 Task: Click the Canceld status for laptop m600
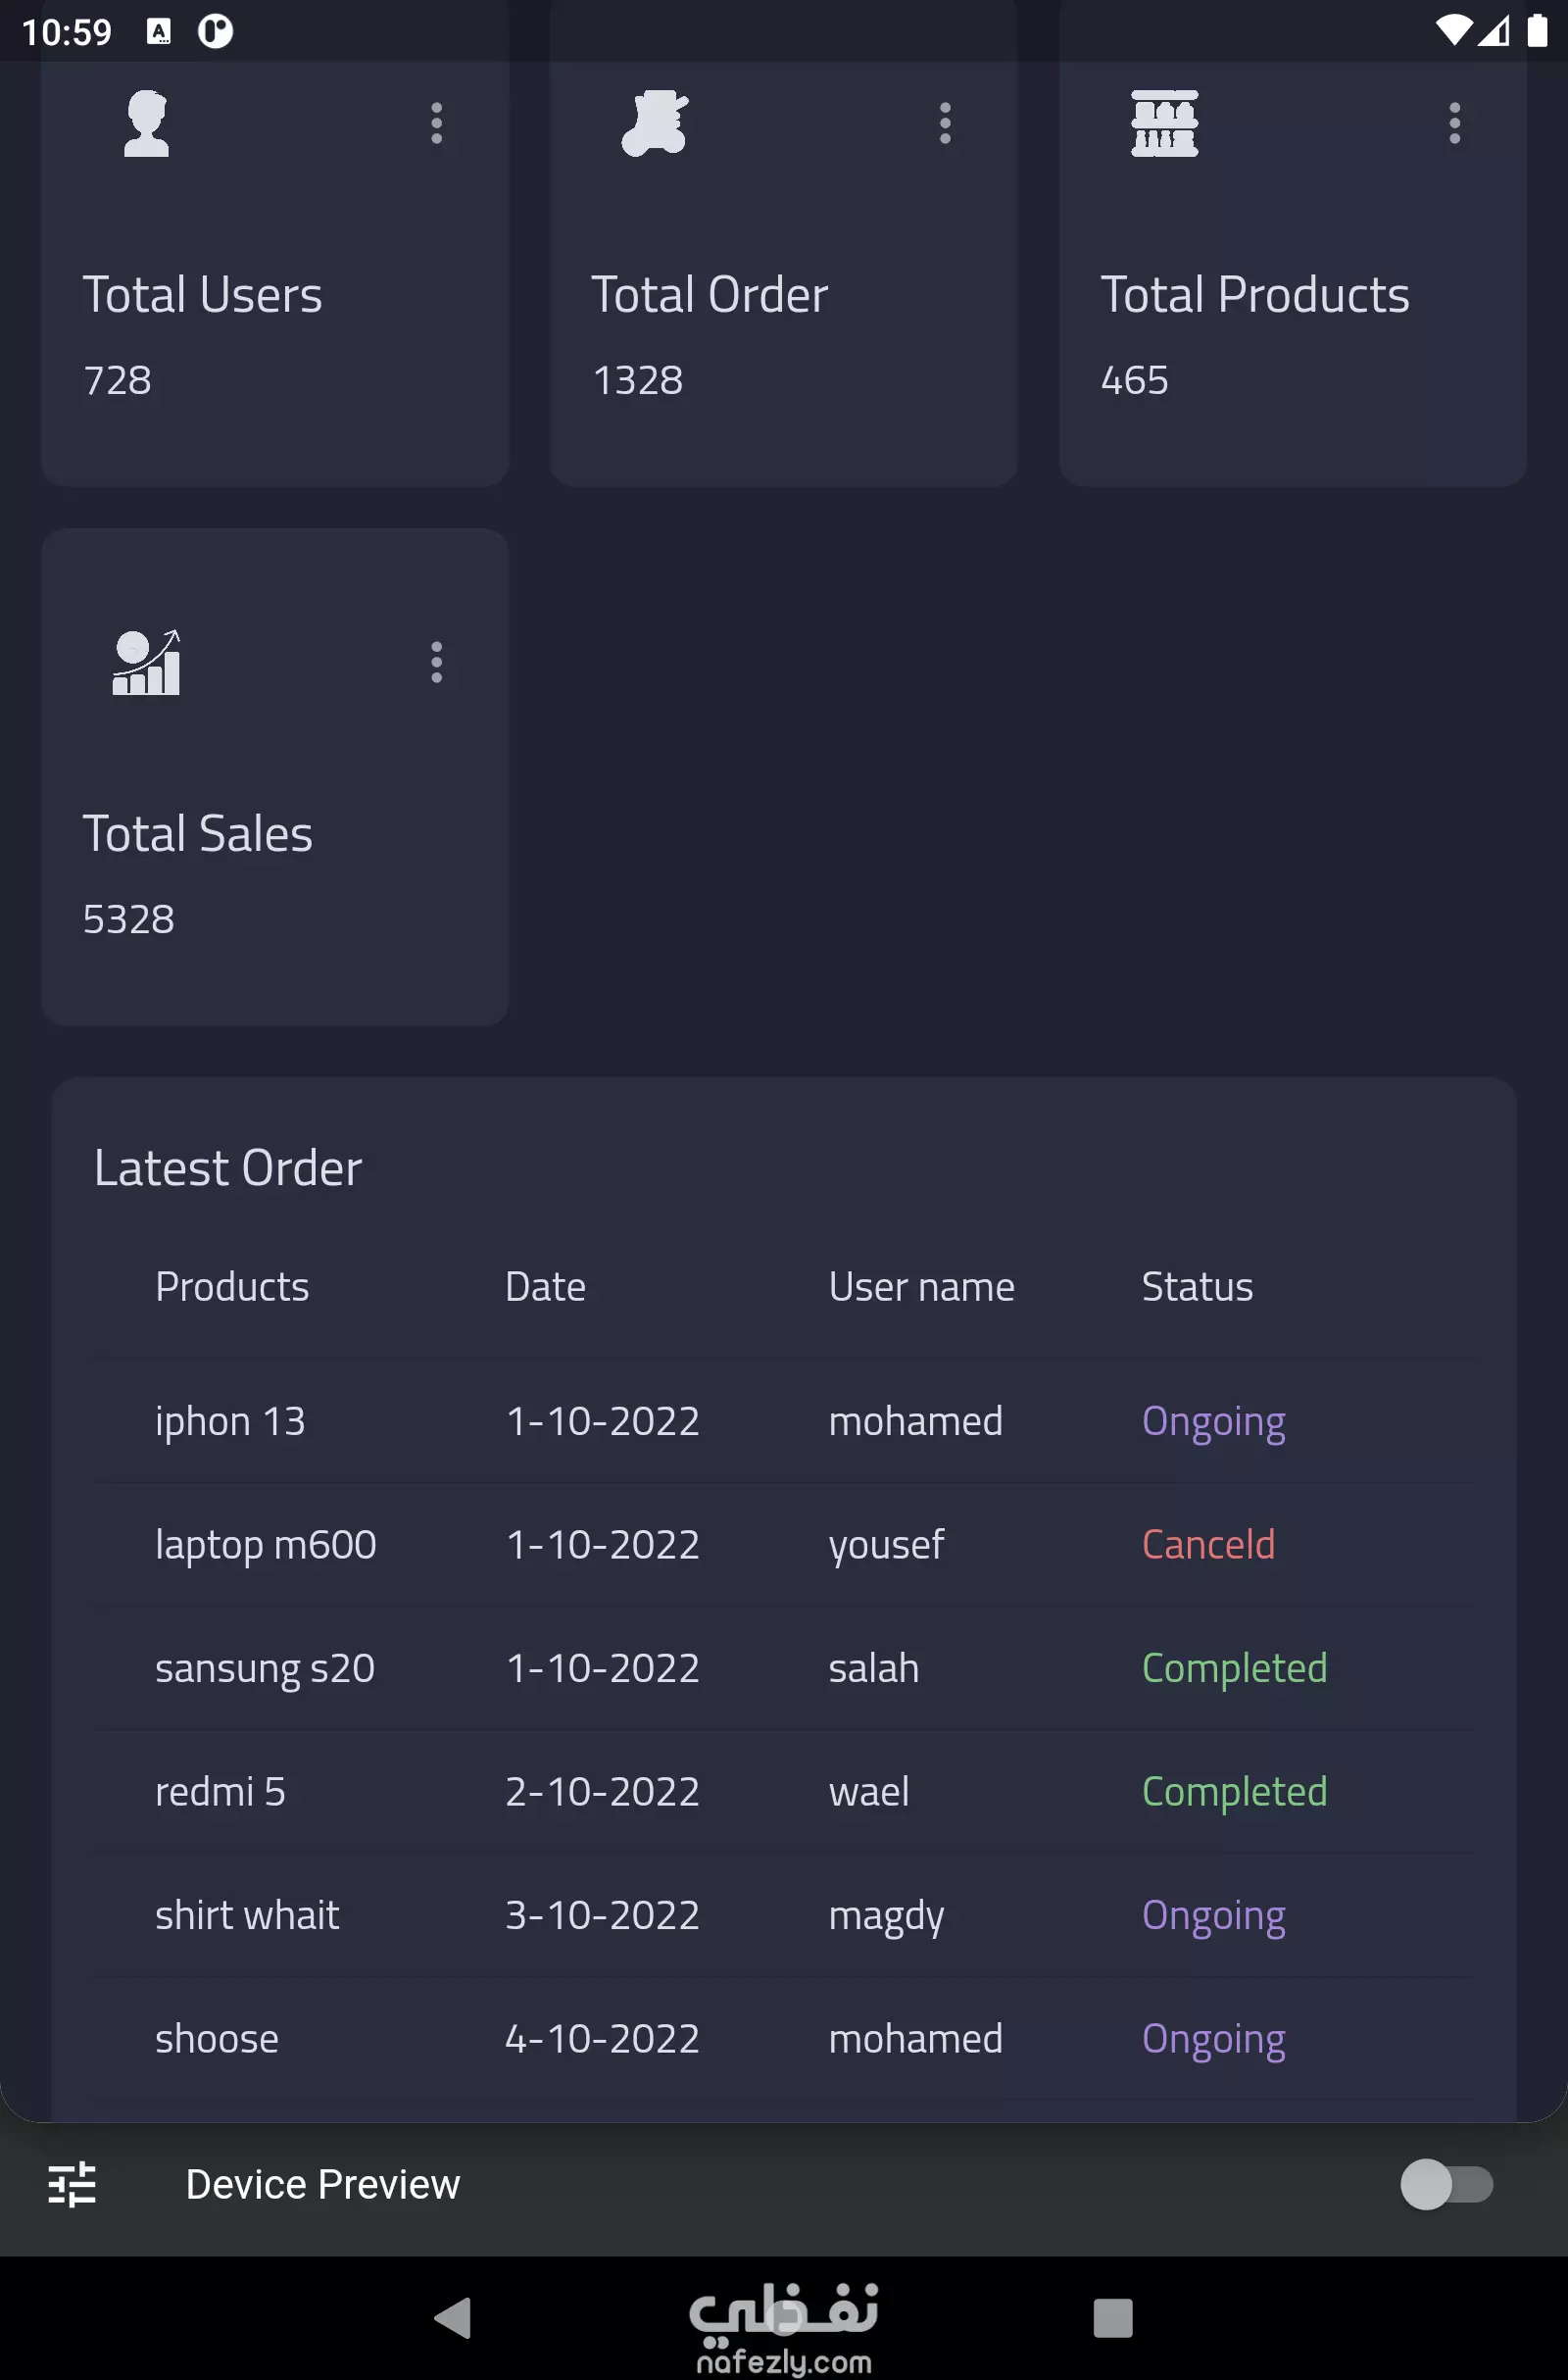1207,1544
